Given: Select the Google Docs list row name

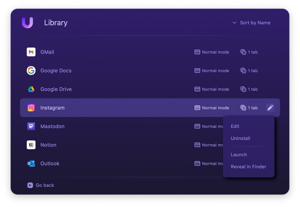Looking at the screenshot, I should click(56, 71).
